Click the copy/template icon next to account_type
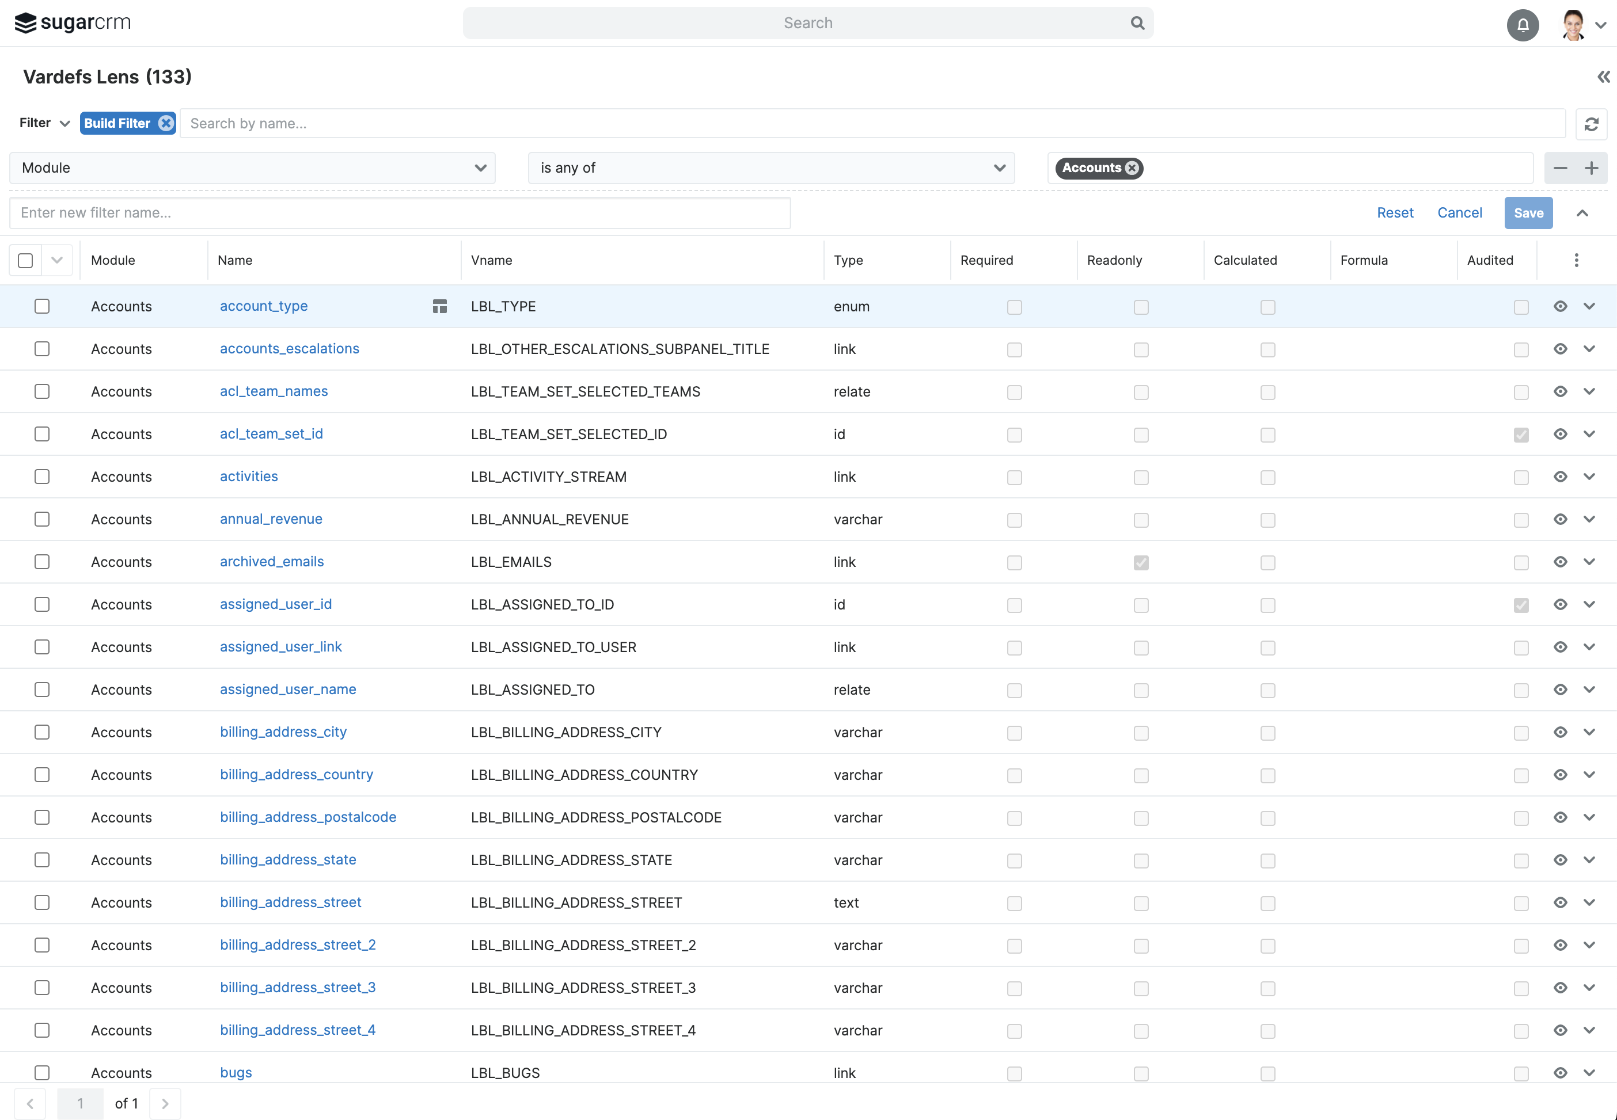The image size is (1617, 1120). point(439,306)
